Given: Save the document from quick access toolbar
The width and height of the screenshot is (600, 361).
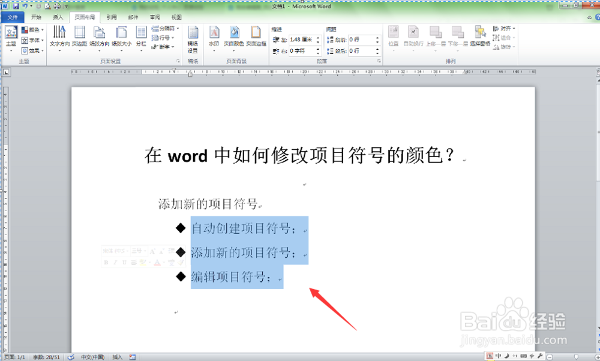Looking at the screenshot, I should [16, 6].
